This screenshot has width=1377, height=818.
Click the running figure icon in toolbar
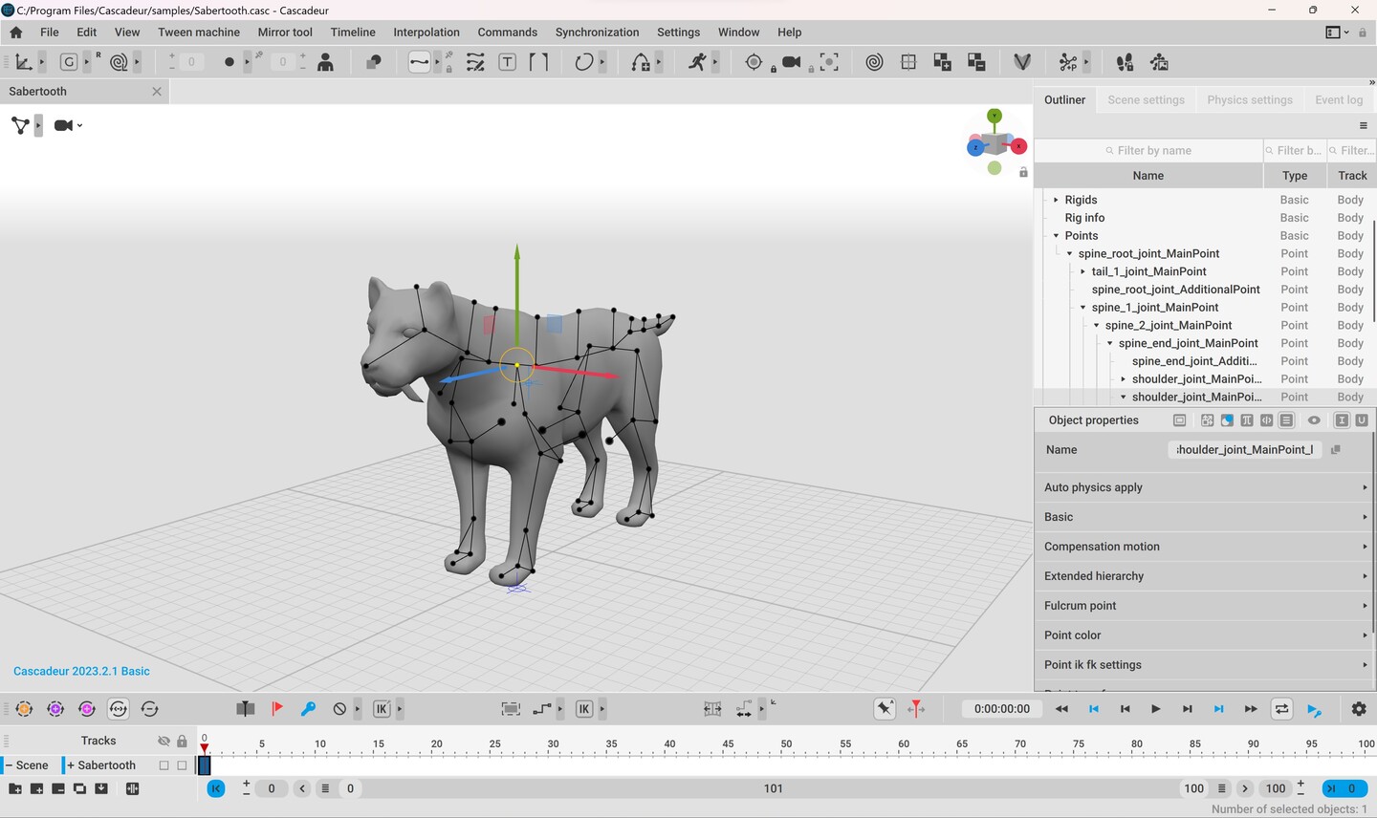click(697, 63)
